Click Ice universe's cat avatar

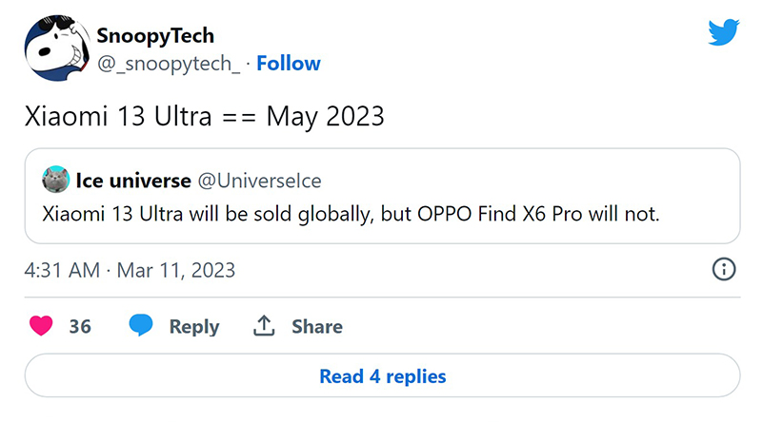[x=55, y=180]
